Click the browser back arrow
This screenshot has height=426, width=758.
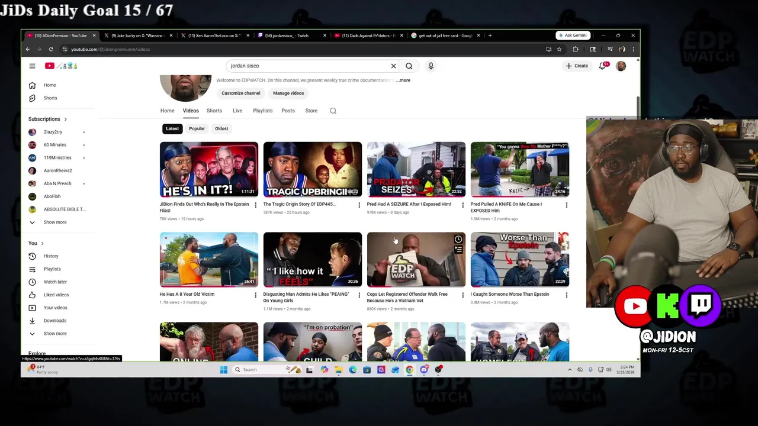27,49
